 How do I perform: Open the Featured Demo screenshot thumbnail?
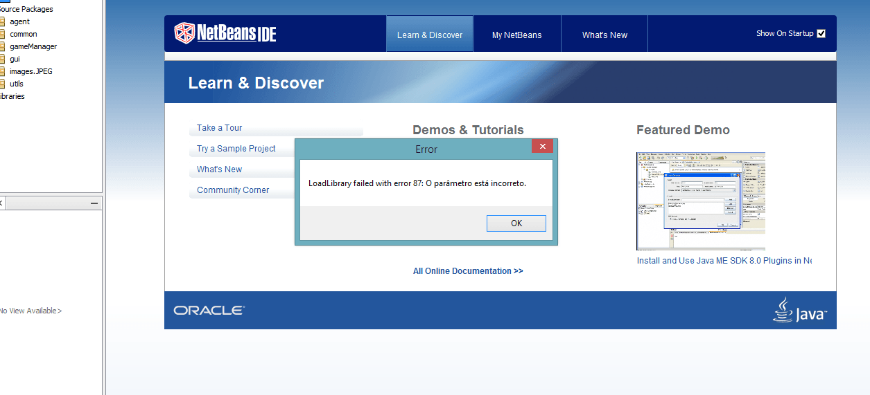700,201
